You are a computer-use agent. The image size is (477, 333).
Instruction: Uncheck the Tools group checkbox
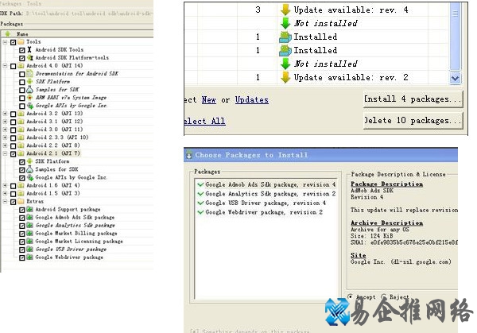pyautogui.click(x=13, y=42)
